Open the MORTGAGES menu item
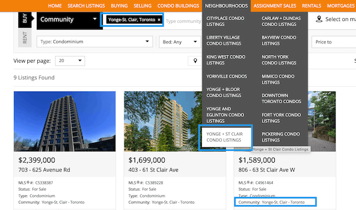This screenshot has height=210, width=356. point(341,6)
